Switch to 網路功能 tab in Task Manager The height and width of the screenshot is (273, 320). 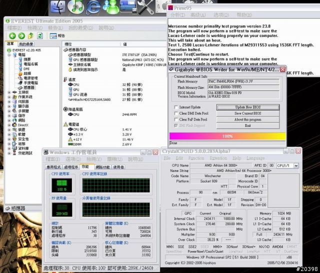pyautogui.click(x=102, y=167)
